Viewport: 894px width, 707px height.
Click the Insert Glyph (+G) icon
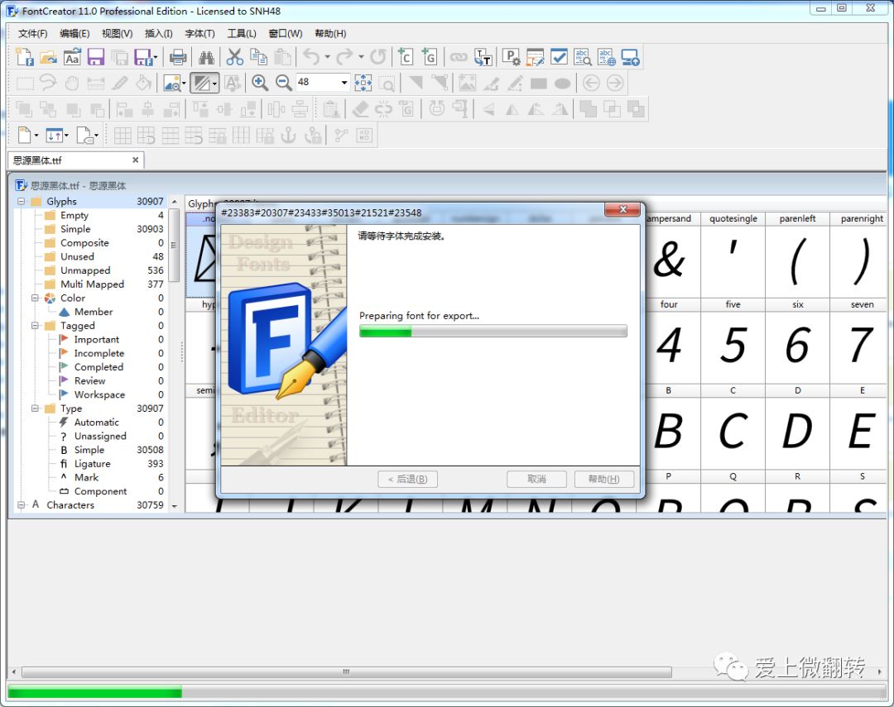[x=430, y=57]
